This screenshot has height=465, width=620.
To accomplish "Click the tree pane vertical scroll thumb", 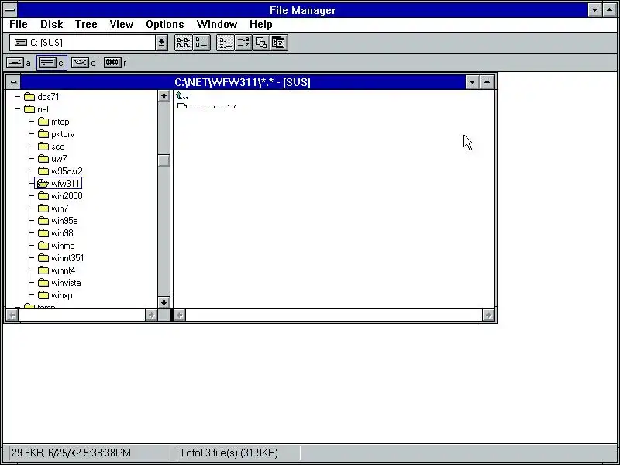I will (164, 161).
